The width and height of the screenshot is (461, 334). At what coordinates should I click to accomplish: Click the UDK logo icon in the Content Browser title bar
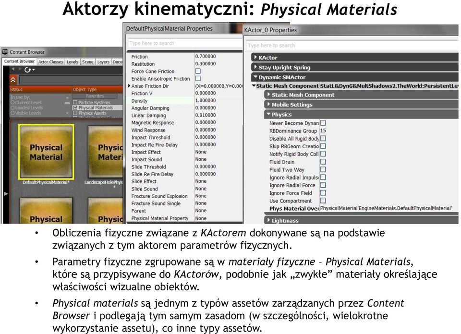pyautogui.click(x=5, y=52)
